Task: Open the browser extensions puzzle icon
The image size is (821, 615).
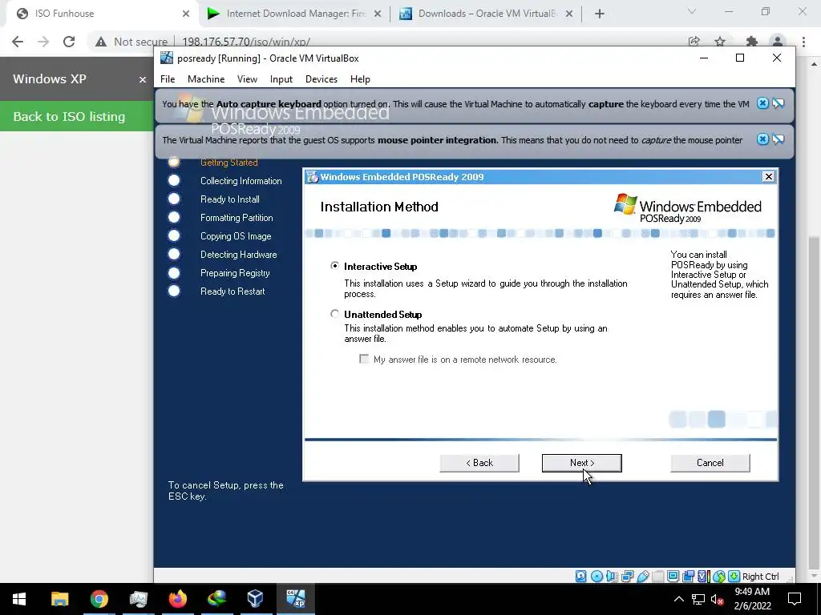Action: 752,42
